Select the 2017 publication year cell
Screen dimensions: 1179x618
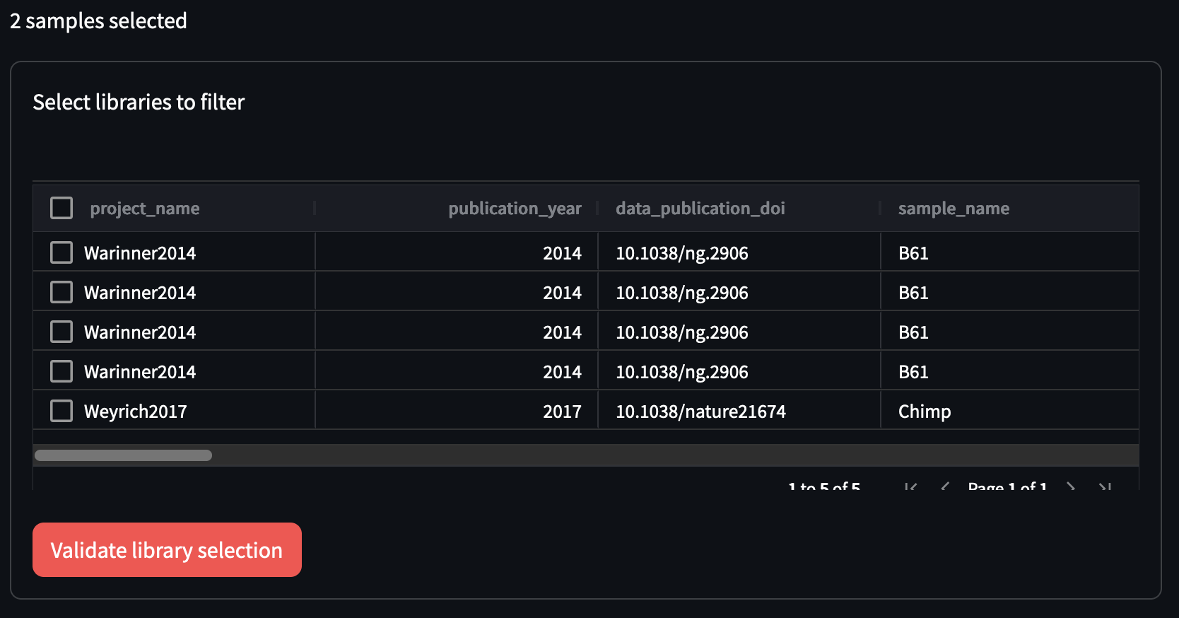tap(457, 411)
